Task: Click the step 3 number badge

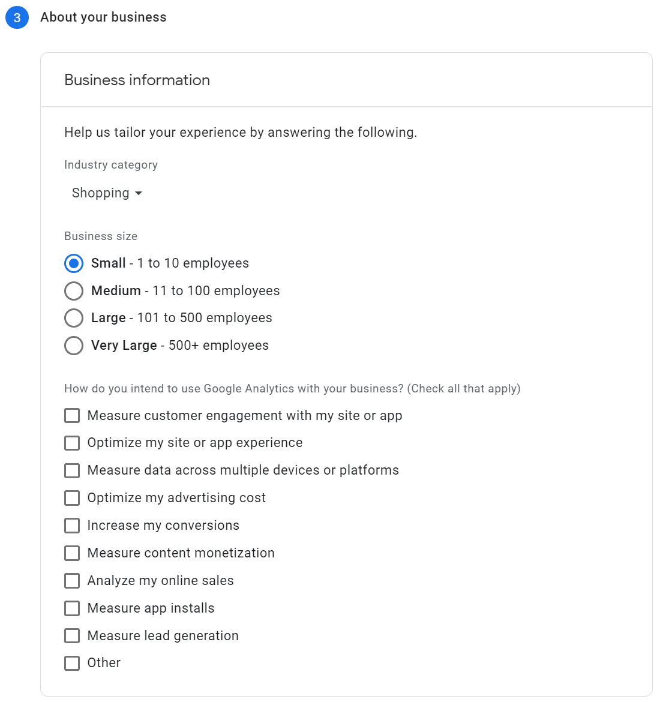Action: tap(17, 17)
